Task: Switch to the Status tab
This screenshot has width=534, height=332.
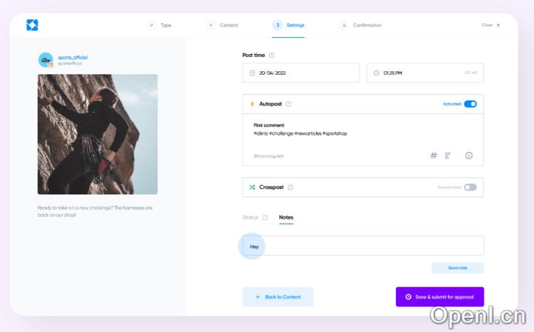Action: click(251, 217)
